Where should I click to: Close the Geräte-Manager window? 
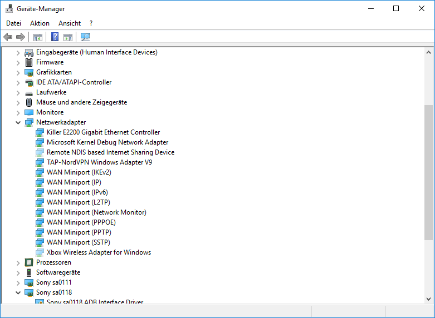click(x=422, y=8)
